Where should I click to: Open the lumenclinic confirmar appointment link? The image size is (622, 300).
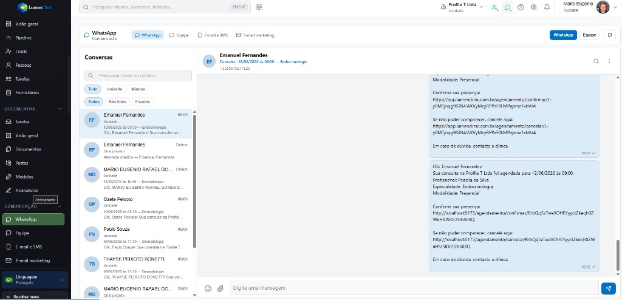click(x=492, y=103)
